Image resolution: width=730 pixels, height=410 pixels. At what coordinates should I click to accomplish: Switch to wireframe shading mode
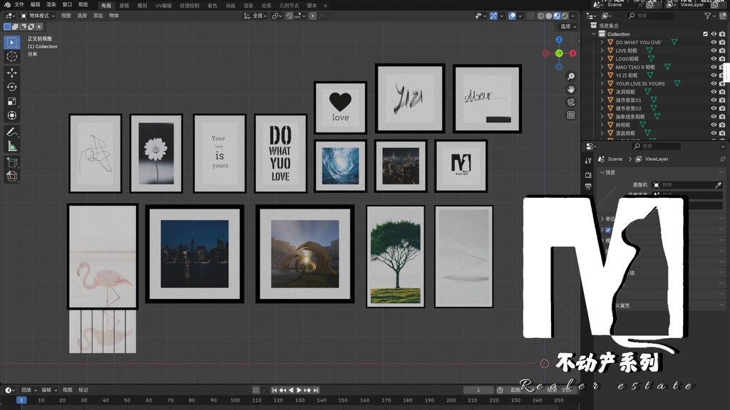pos(540,16)
